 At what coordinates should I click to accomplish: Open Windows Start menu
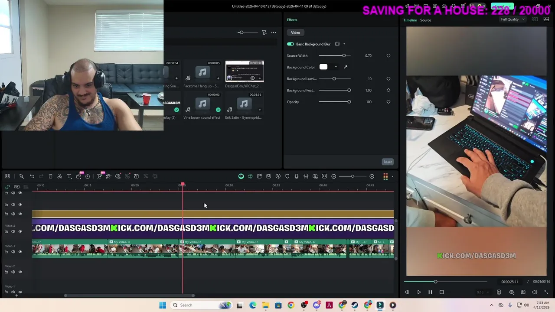tap(163, 305)
